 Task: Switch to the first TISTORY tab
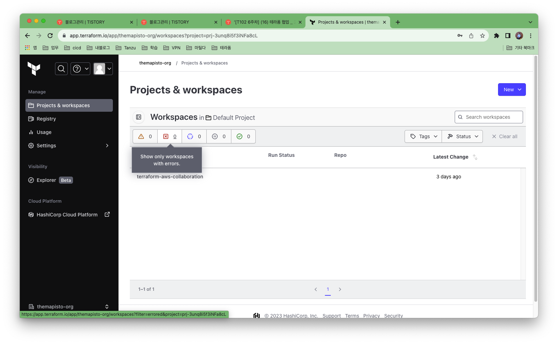click(95, 22)
